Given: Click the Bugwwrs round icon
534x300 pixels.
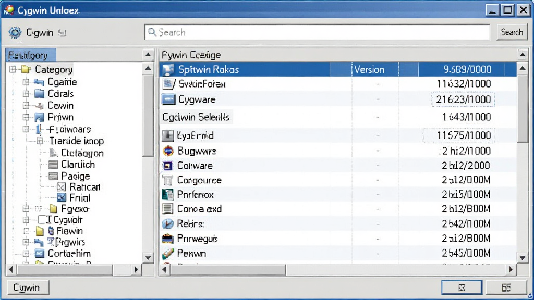Looking at the screenshot, I should click(168, 151).
